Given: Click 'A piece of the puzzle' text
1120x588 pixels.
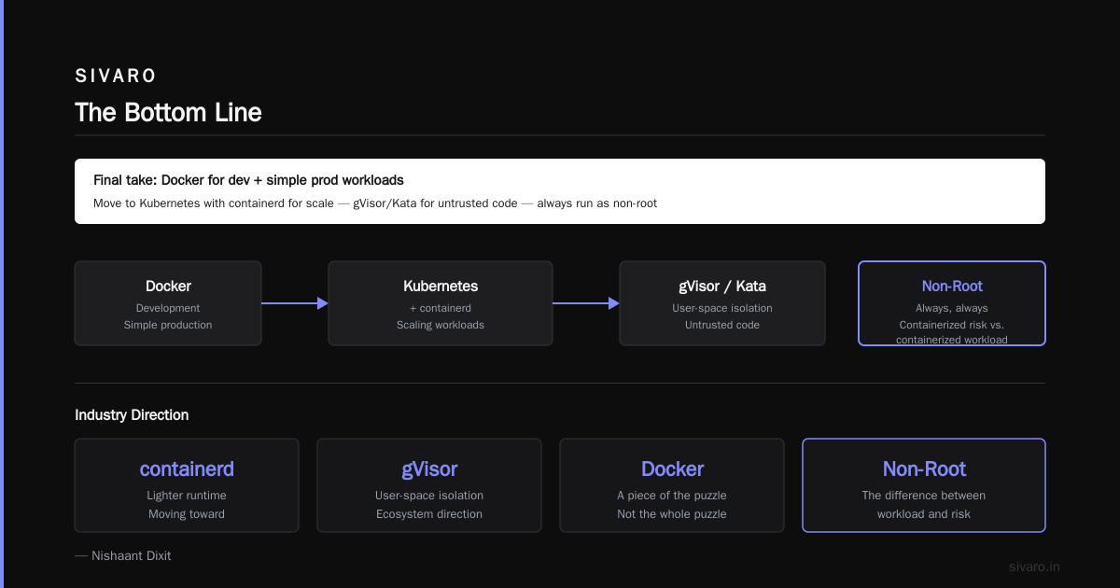Looking at the screenshot, I should coord(672,496).
